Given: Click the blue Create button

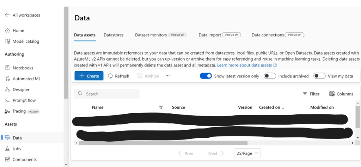Looking at the screenshot, I should [89, 76].
